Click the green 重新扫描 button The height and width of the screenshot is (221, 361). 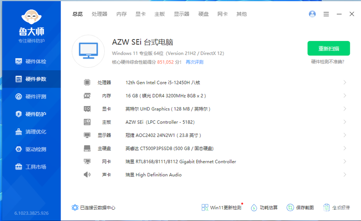(329, 48)
